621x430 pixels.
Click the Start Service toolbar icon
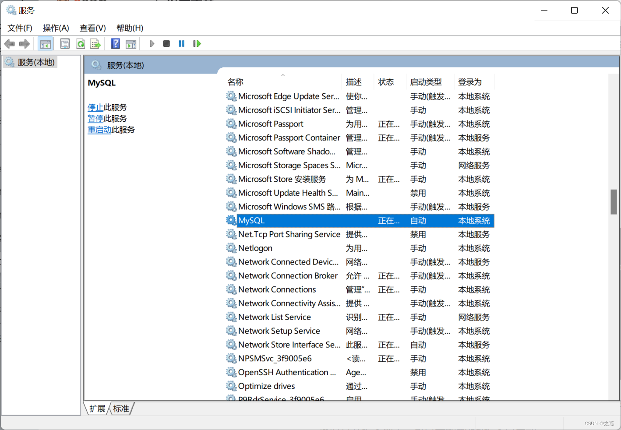(152, 43)
